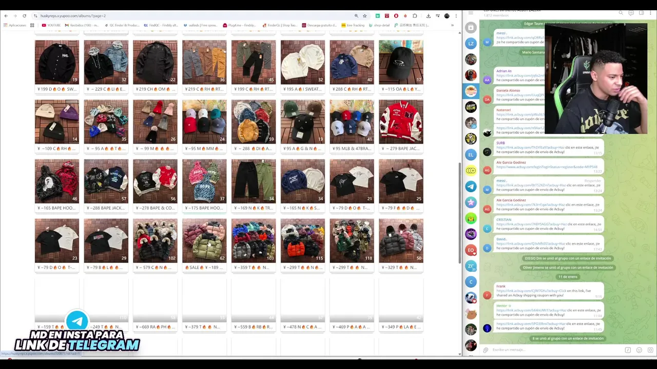Open the YOUTUBE bookmark

tap(51, 25)
